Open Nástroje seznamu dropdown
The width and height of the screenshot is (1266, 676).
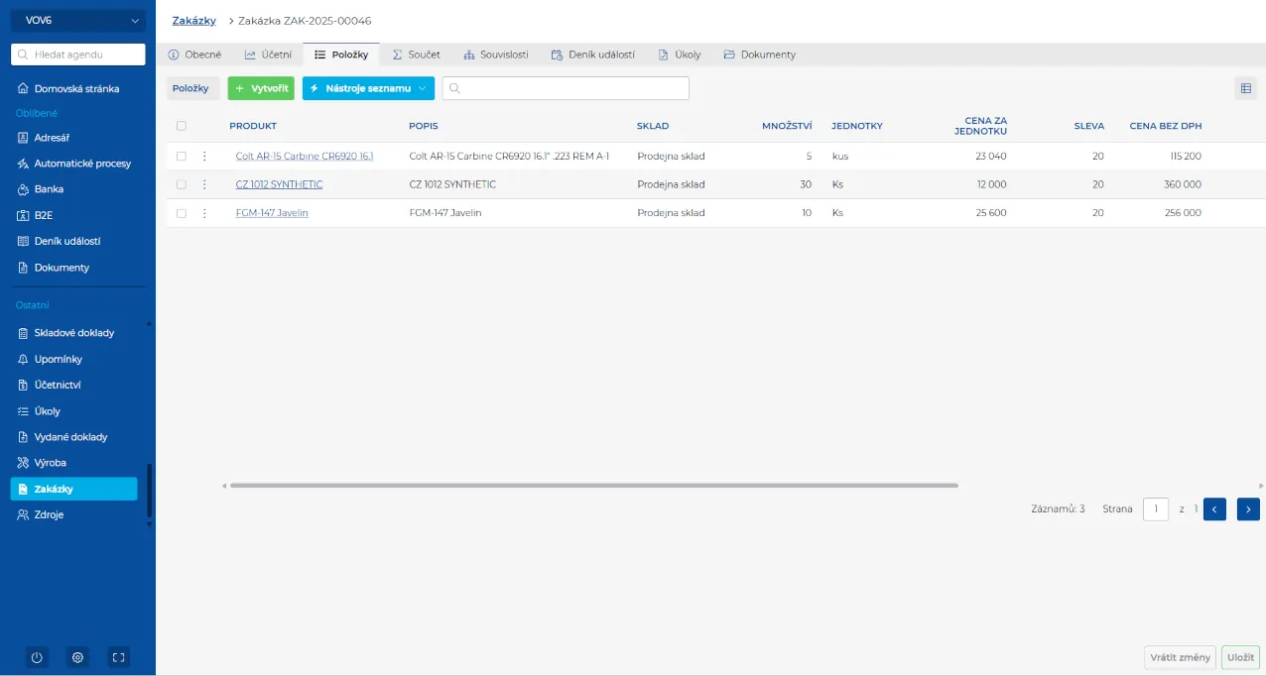click(368, 88)
